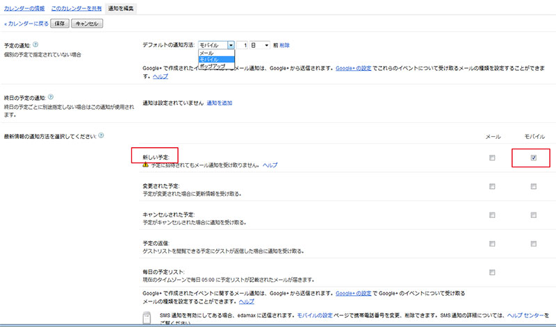
Task: Enable メール checkbox for 予定の返信
Action: point(492,244)
